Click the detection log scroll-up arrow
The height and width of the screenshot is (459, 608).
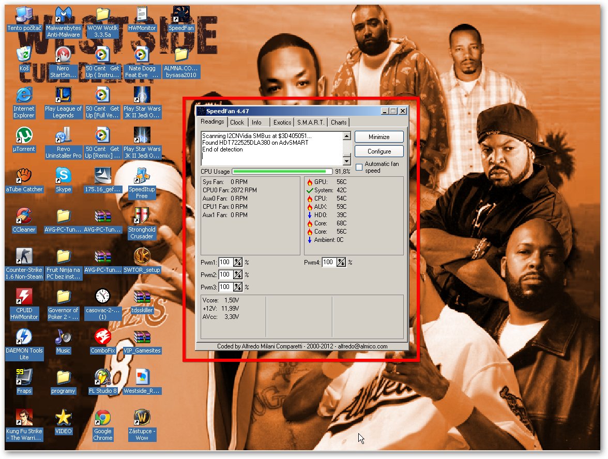347,135
